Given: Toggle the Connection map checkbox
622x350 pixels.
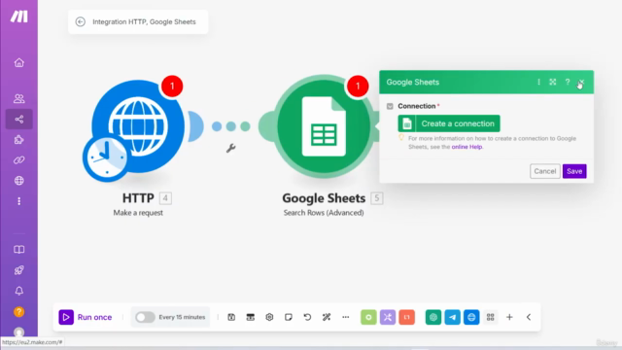Looking at the screenshot, I should [x=390, y=106].
